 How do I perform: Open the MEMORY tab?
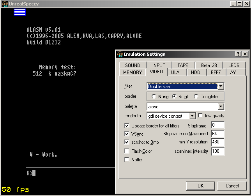coord(133,72)
